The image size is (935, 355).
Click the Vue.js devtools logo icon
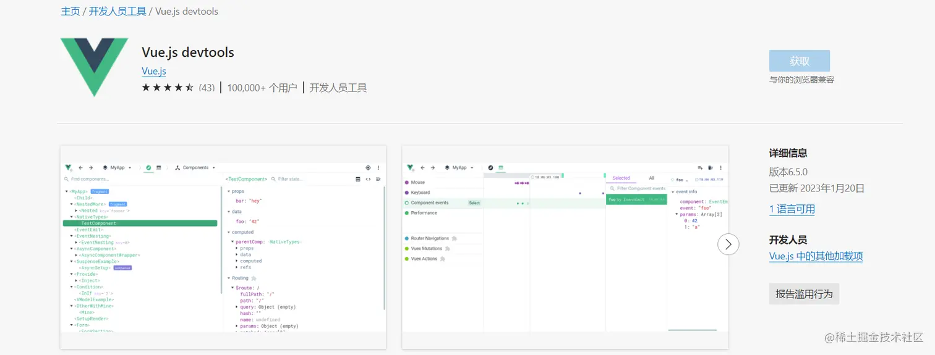(94, 67)
